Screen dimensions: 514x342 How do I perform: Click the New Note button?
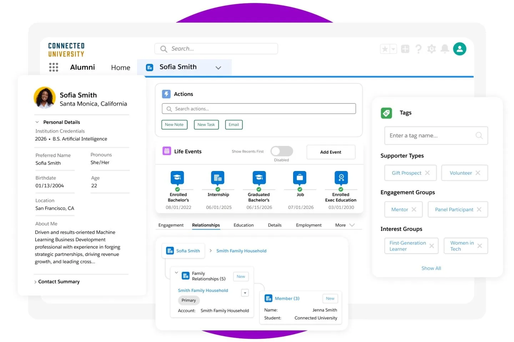[174, 125]
